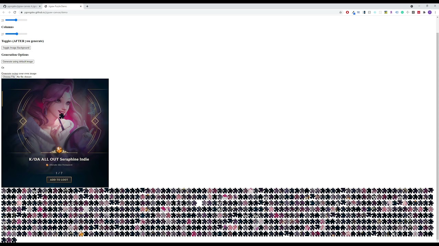Switch to the Jigsaw Puzzle Demo tab
The height and width of the screenshot is (246, 439).
[x=63, y=6]
